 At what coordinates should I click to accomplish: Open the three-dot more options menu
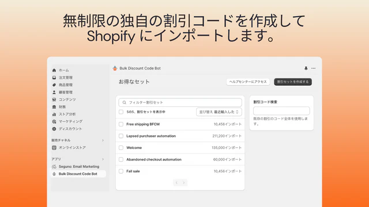[314, 68]
